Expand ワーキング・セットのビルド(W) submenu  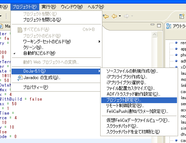tap(56, 42)
